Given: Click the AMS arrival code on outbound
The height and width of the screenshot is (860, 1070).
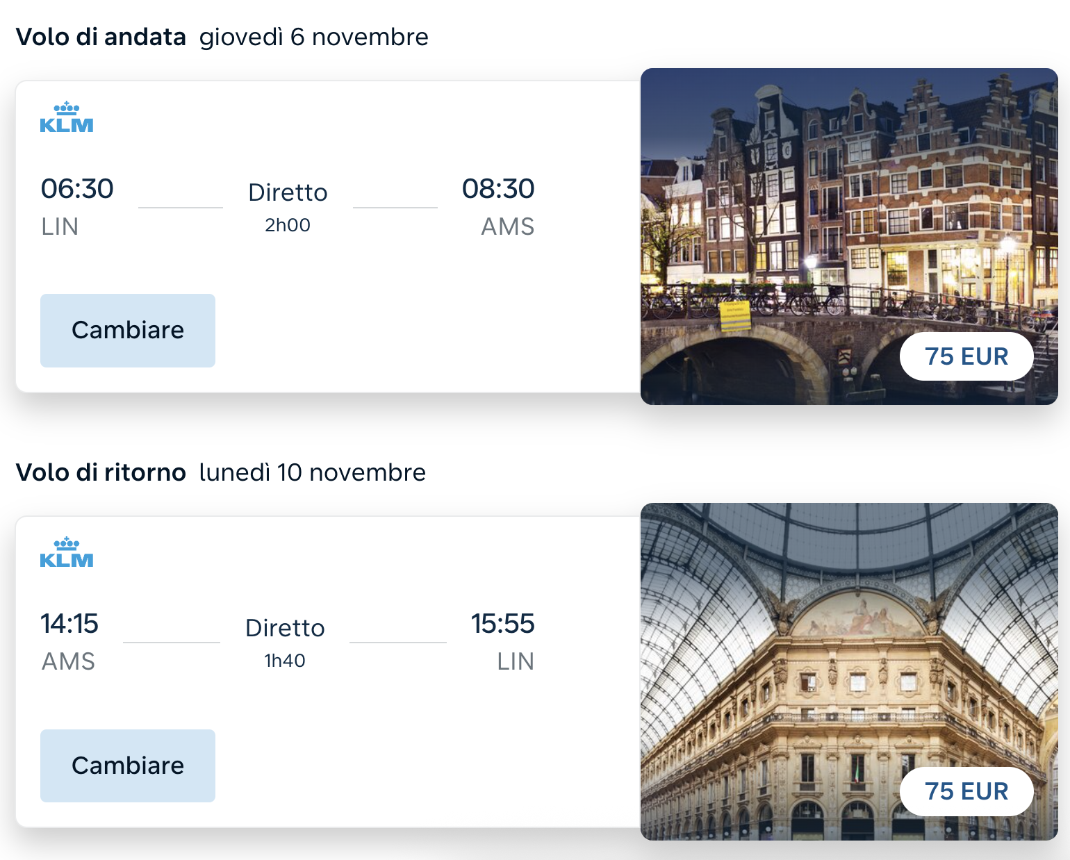Looking at the screenshot, I should pos(507,226).
